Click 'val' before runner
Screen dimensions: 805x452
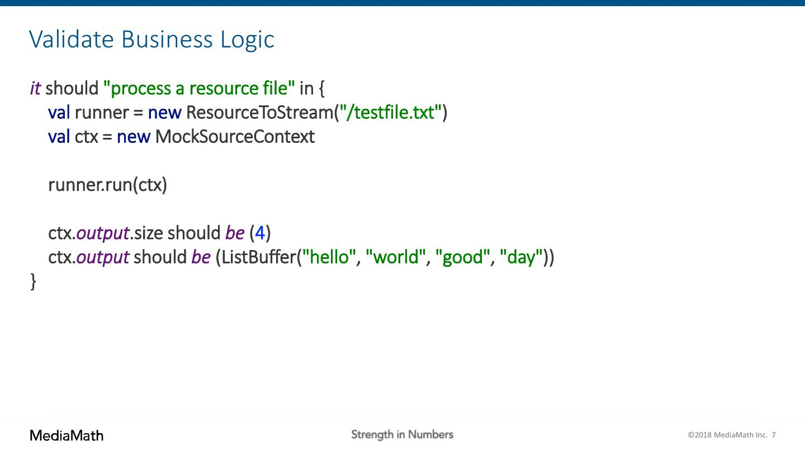(59, 112)
